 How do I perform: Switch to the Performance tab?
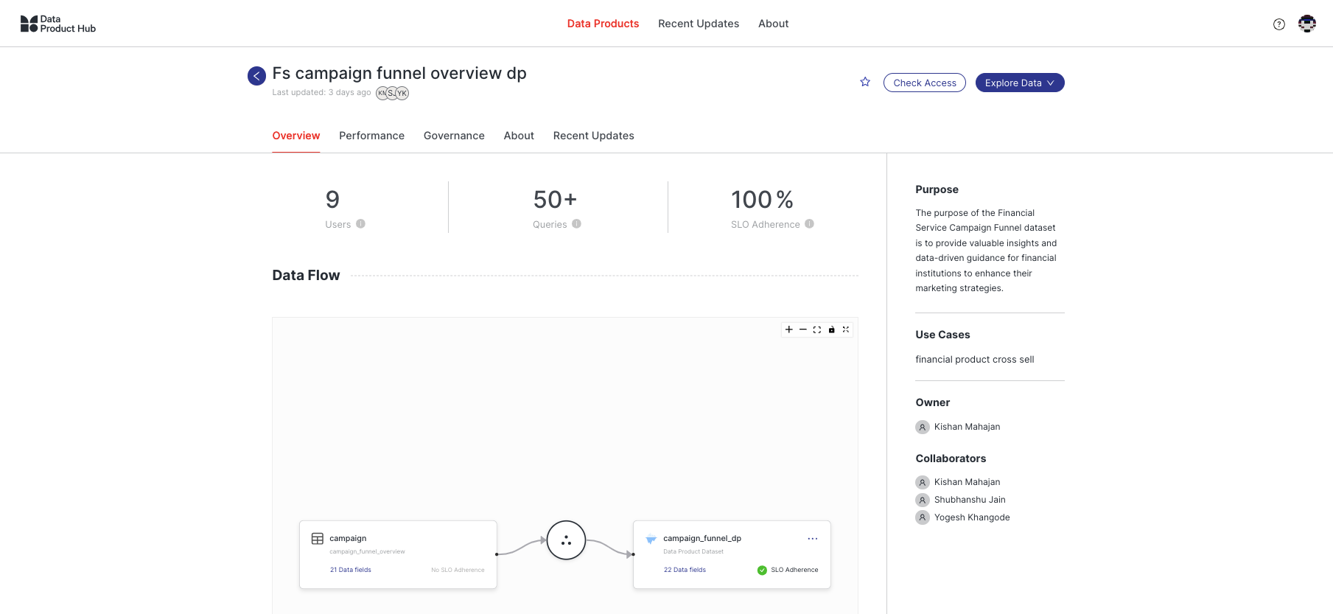(x=371, y=136)
